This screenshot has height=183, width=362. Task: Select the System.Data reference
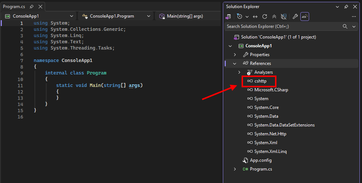pyautogui.click(x=266, y=116)
